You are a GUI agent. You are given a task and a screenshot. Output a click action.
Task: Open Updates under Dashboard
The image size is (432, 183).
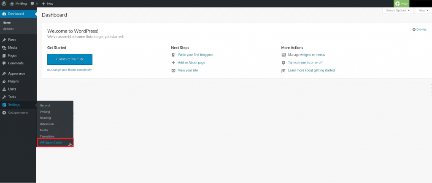pos(8,29)
